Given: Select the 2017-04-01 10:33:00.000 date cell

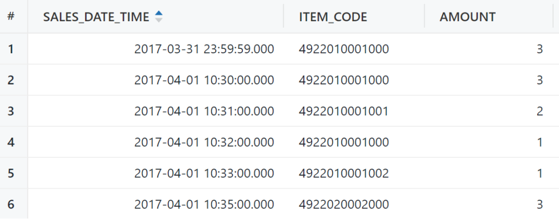Looking at the screenshot, I should pyautogui.click(x=204, y=173).
